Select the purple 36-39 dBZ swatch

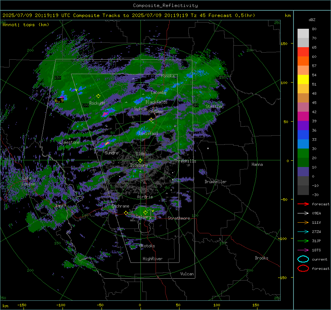[x=303, y=126]
